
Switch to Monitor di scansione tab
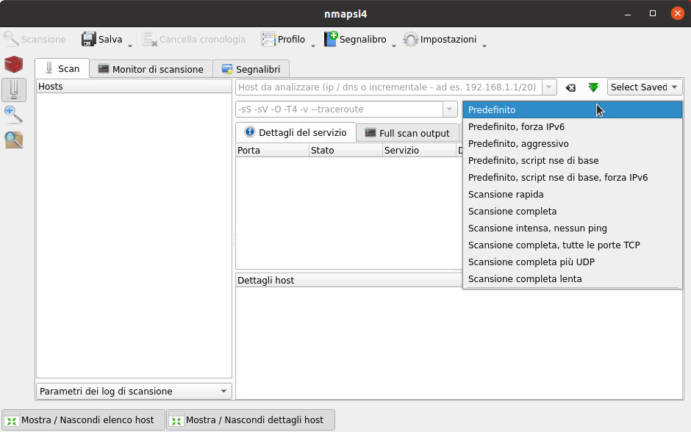coord(151,69)
